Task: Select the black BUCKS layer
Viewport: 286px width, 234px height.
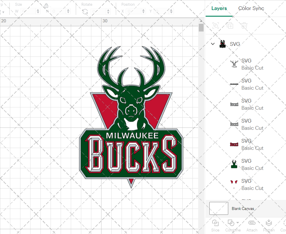Action: [x=247, y=104]
